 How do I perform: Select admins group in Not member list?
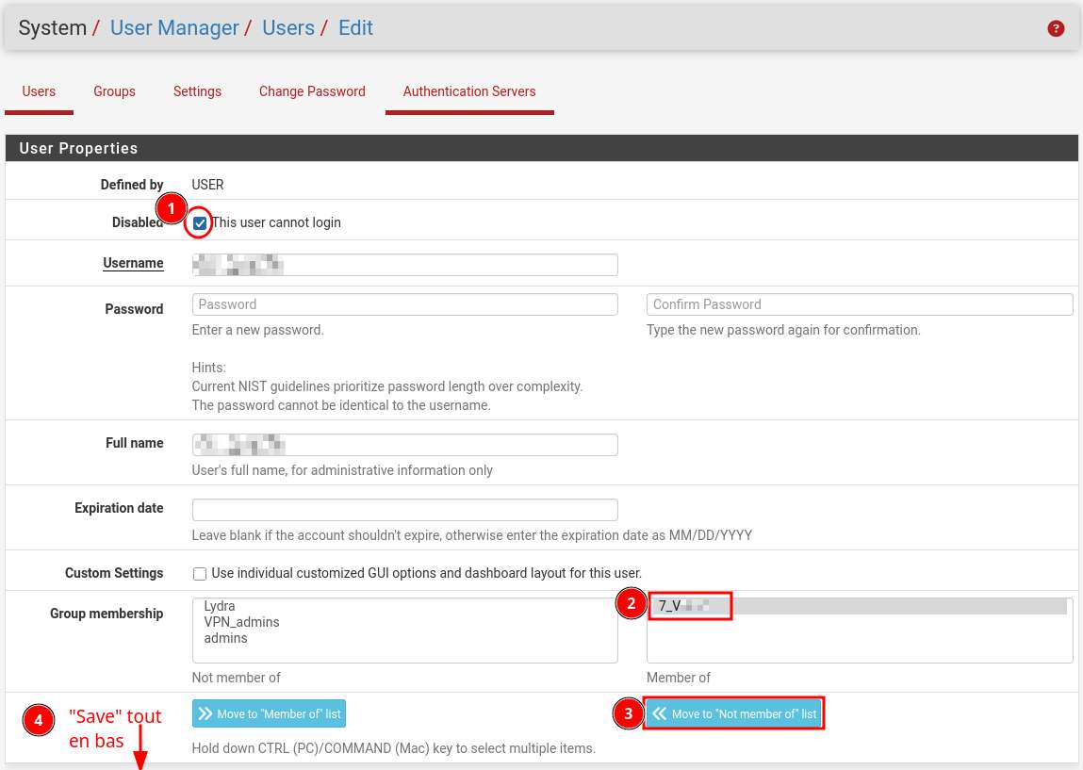[x=225, y=638]
